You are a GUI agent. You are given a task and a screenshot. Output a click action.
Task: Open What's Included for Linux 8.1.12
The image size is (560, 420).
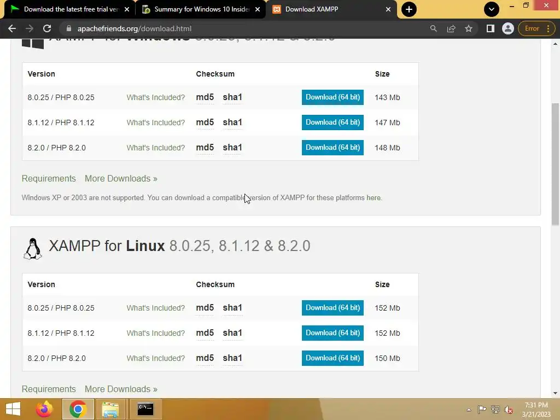pyautogui.click(x=156, y=333)
